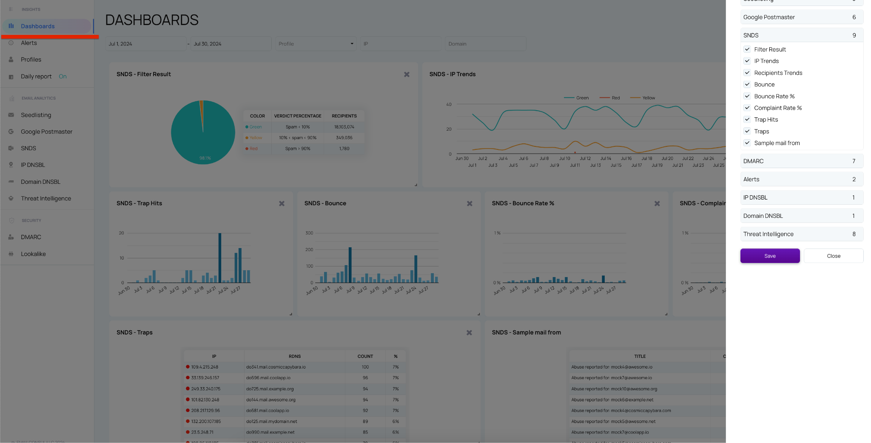Uncheck the IP Trends checkbox

click(747, 61)
